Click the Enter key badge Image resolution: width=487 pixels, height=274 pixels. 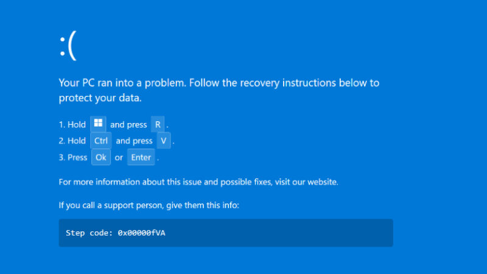tap(141, 157)
